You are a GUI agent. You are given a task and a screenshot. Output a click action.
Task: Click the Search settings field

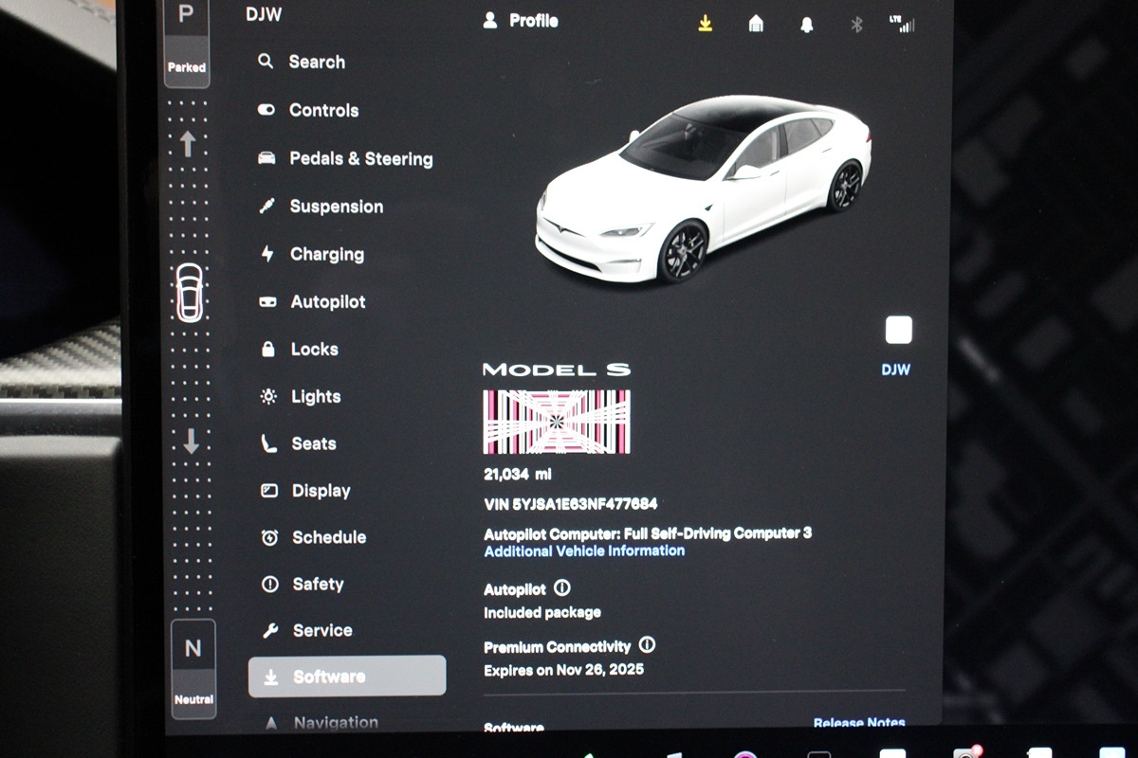pyautogui.click(x=316, y=62)
